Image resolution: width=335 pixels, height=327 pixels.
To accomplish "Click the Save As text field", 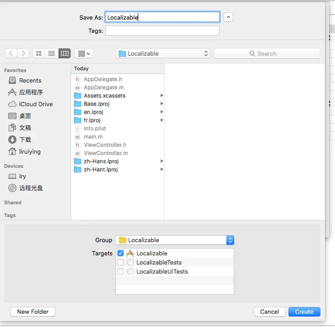I will click(162, 17).
